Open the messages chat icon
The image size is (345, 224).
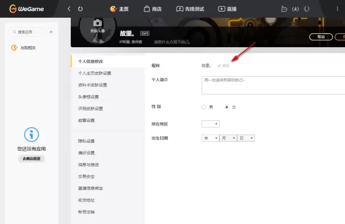[284, 9]
